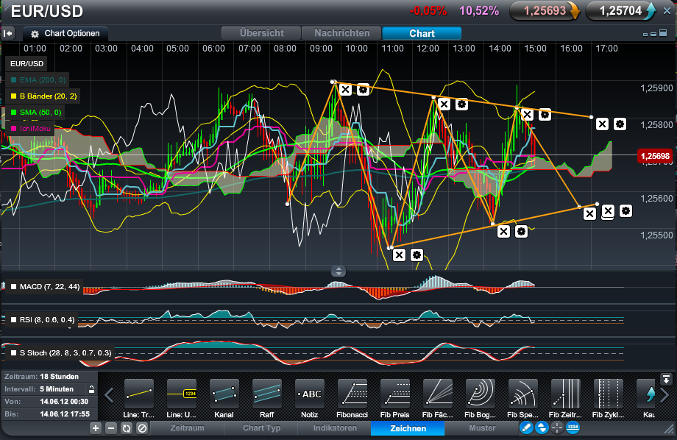The image size is (677, 440).
Task: Open gear settings for line at lowest trough
Action: click(417, 255)
